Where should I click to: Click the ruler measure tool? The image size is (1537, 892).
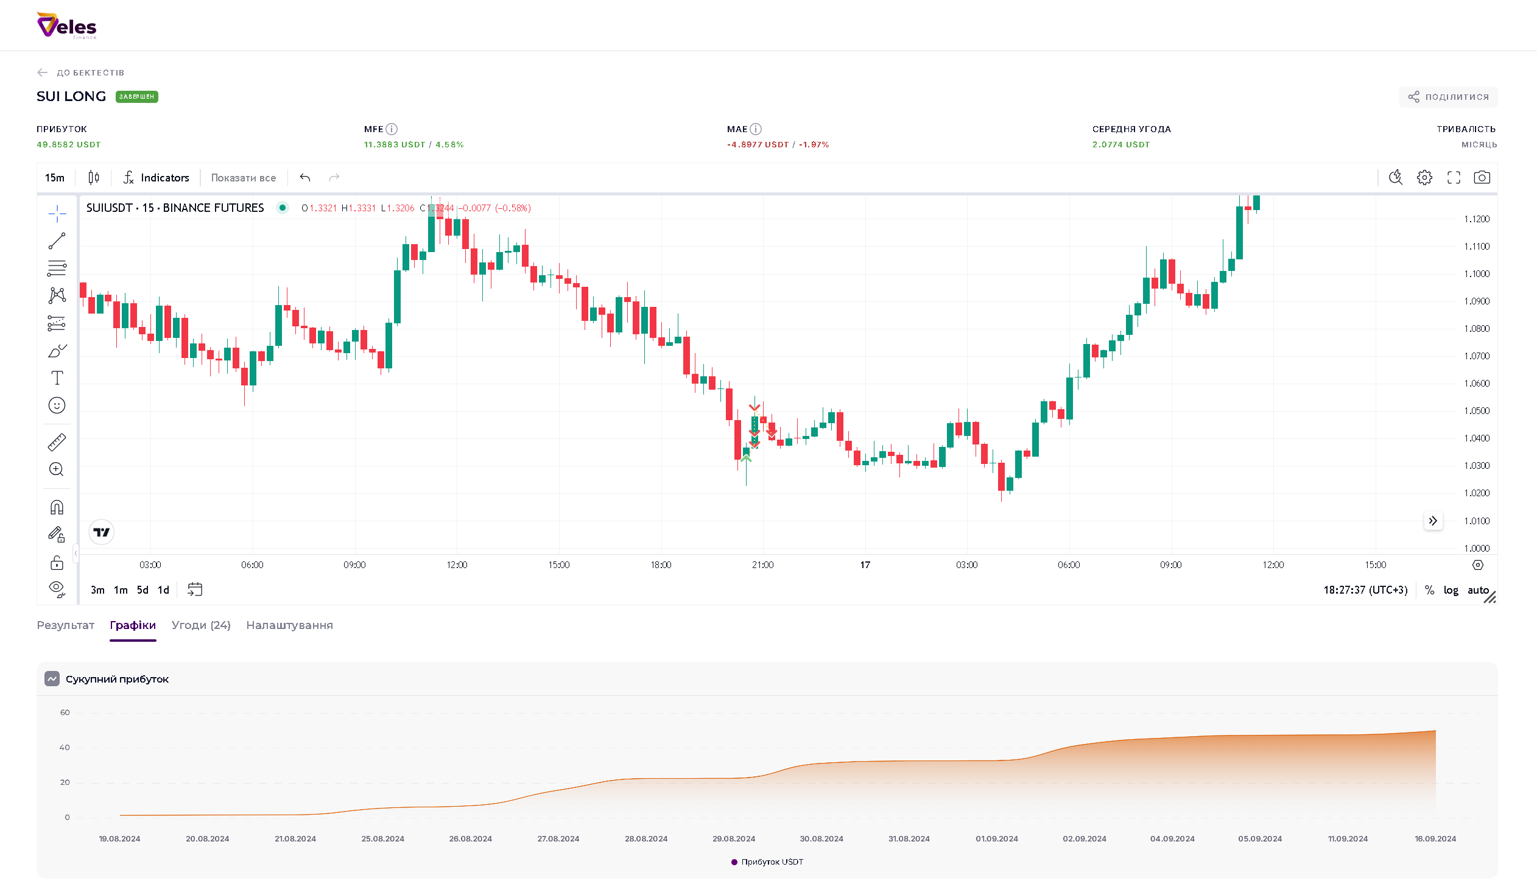click(x=57, y=442)
